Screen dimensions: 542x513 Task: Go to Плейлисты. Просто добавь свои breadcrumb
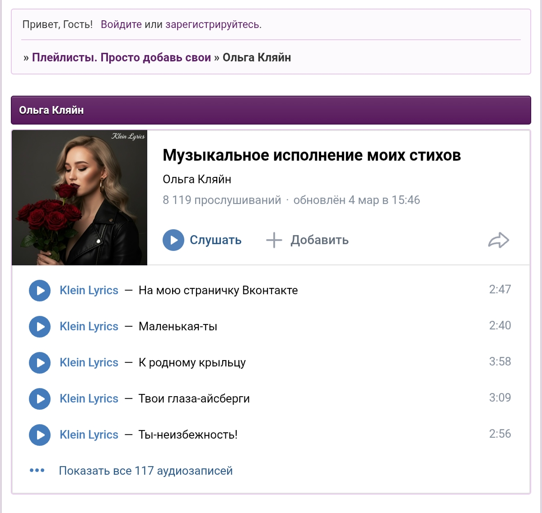[x=121, y=57]
